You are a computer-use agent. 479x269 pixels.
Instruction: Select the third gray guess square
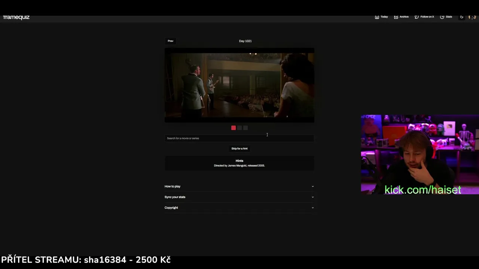tap(245, 128)
